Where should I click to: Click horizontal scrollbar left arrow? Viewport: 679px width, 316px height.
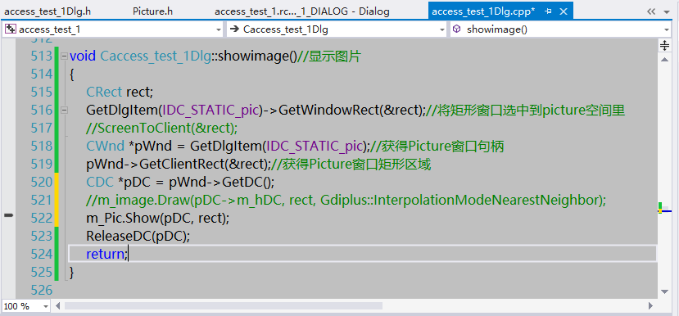coord(57,306)
